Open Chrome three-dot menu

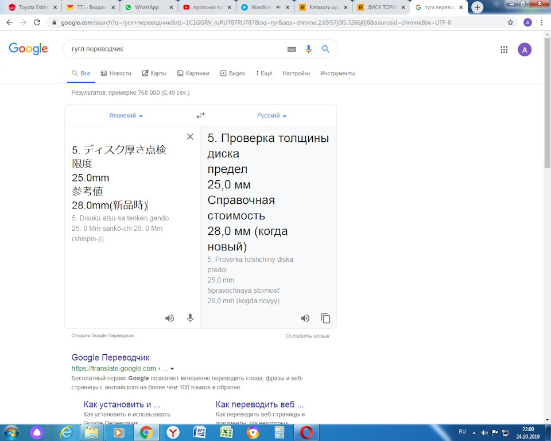(x=541, y=22)
